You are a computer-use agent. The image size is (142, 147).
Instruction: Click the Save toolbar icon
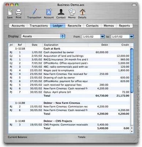(x=10, y=12)
